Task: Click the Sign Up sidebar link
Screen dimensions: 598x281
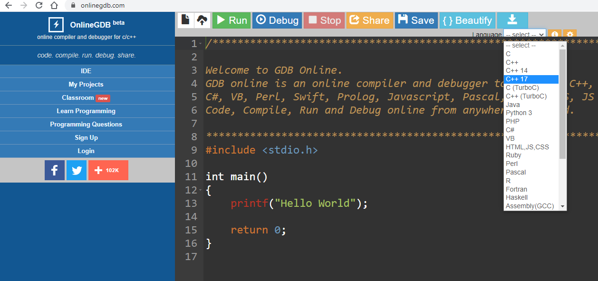Action: tap(86, 137)
